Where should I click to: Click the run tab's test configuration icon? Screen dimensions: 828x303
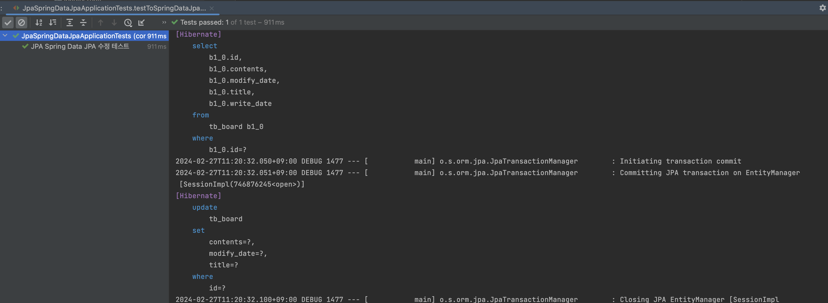[16, 8]
